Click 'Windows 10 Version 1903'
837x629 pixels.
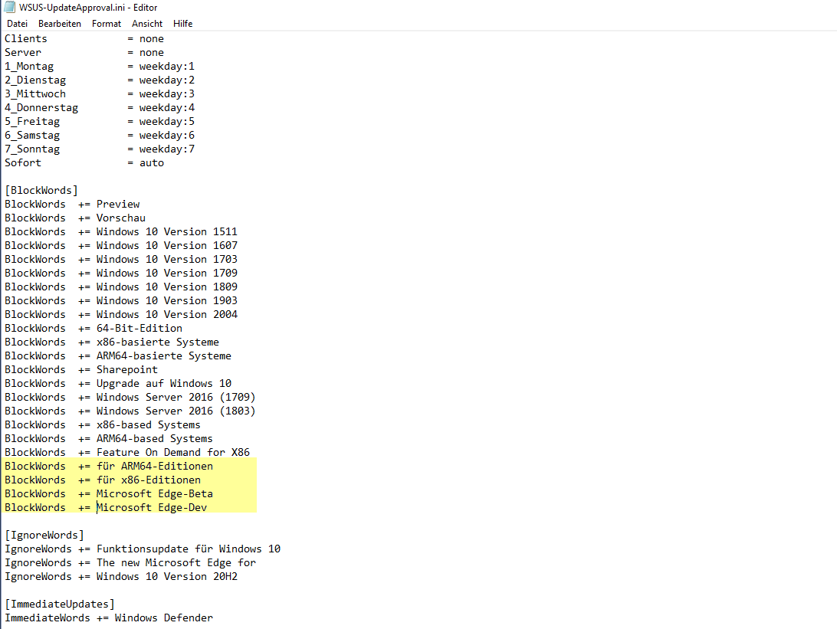tap(166, 301)
